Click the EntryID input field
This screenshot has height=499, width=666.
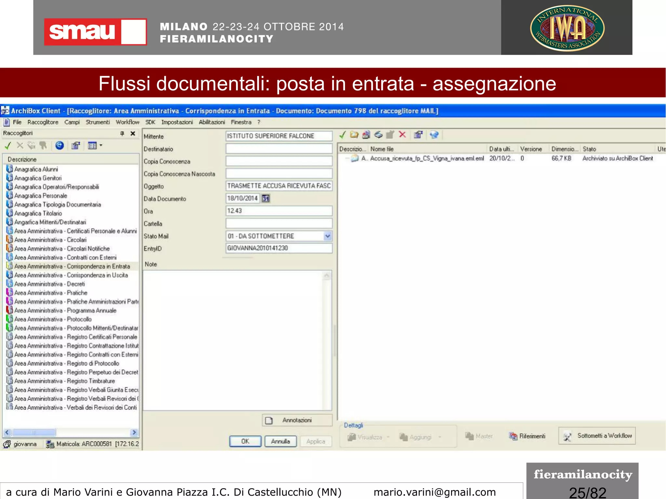pyautogui.click(x=279, y=248)
